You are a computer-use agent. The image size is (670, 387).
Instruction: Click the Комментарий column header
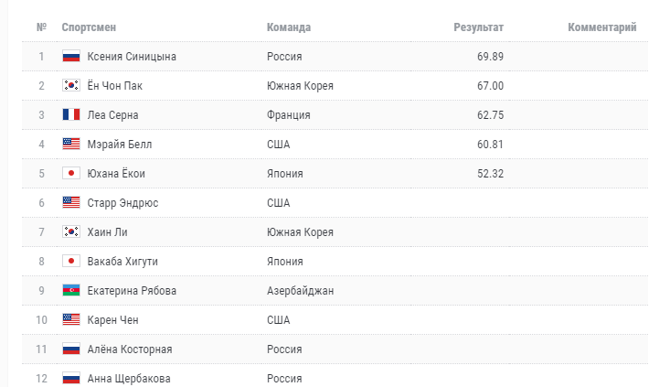tap(602, 27)
